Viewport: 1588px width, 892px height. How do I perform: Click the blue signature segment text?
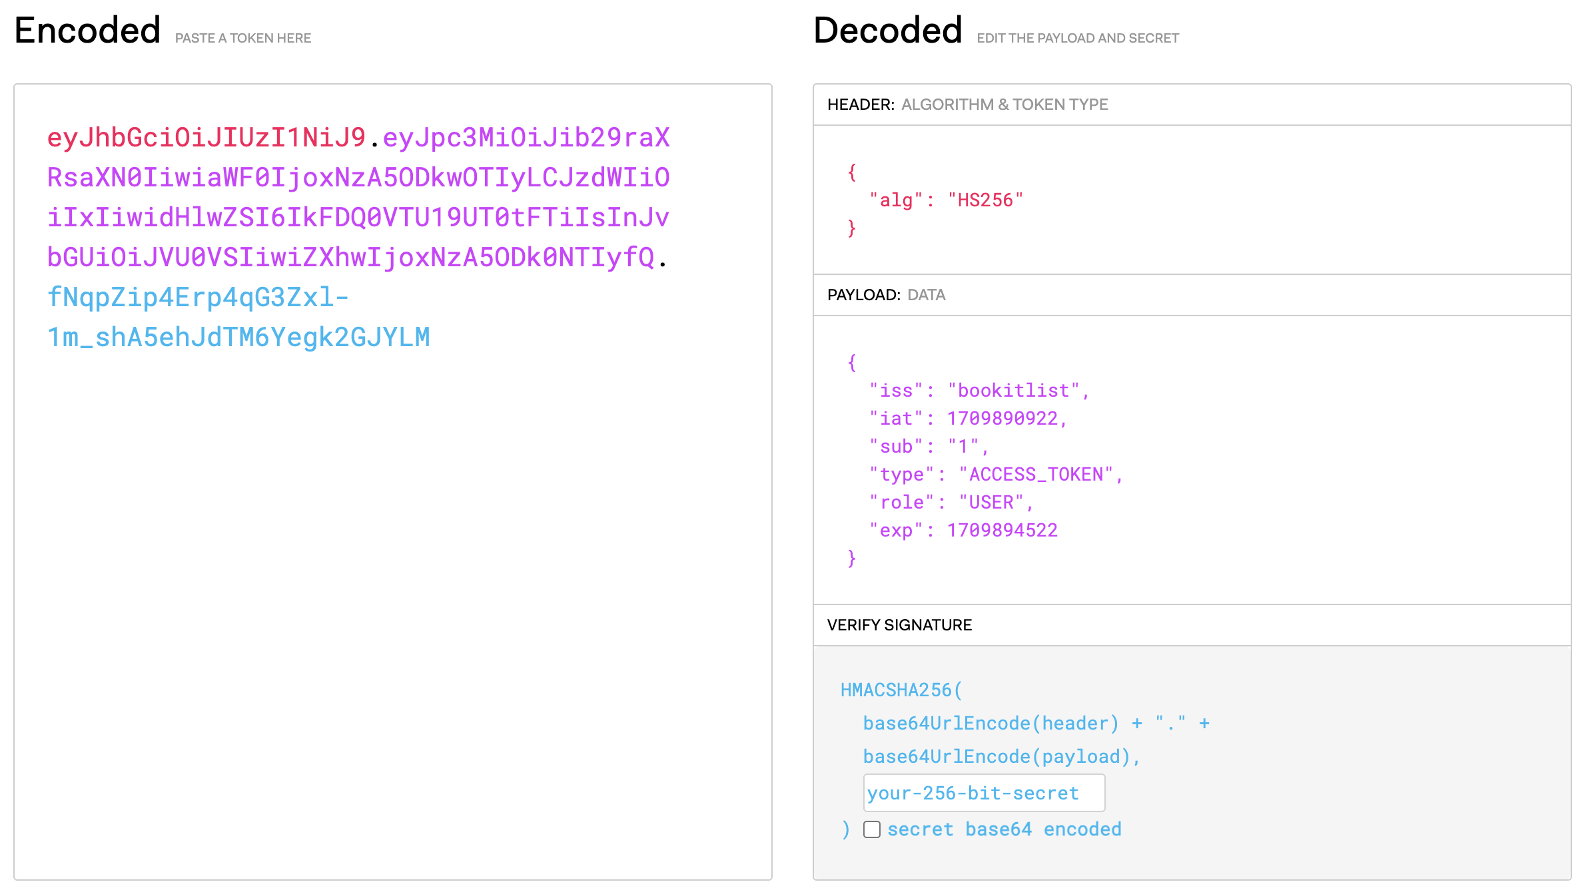point(238,337)
